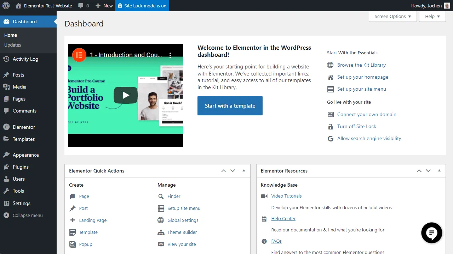The width and height of the screenshot is (453, 254).
Task: Click the icon beside Create Popup
Action: tap(73, 244)
